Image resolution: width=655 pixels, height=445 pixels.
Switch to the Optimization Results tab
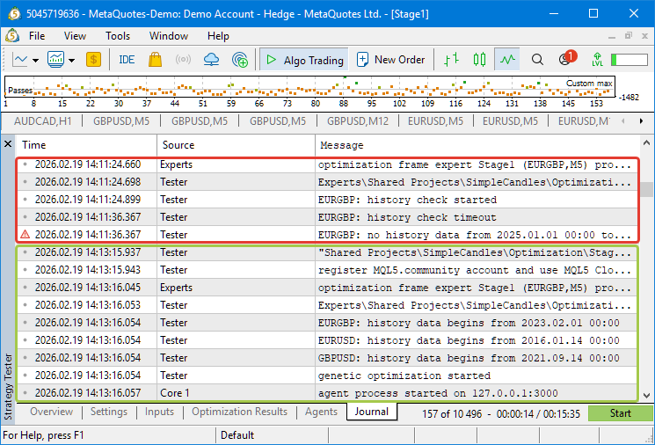tap(239, 412)
